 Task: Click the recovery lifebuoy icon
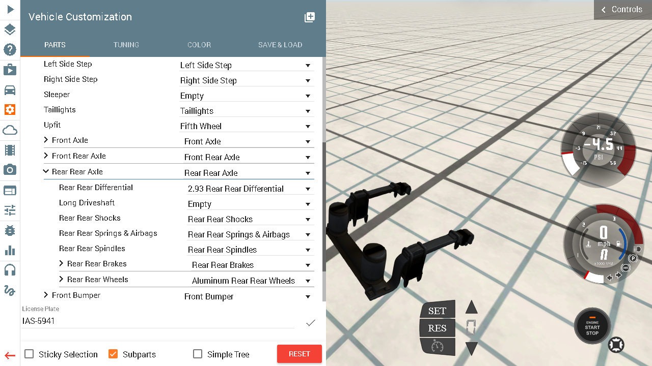(x=616, y=344)
